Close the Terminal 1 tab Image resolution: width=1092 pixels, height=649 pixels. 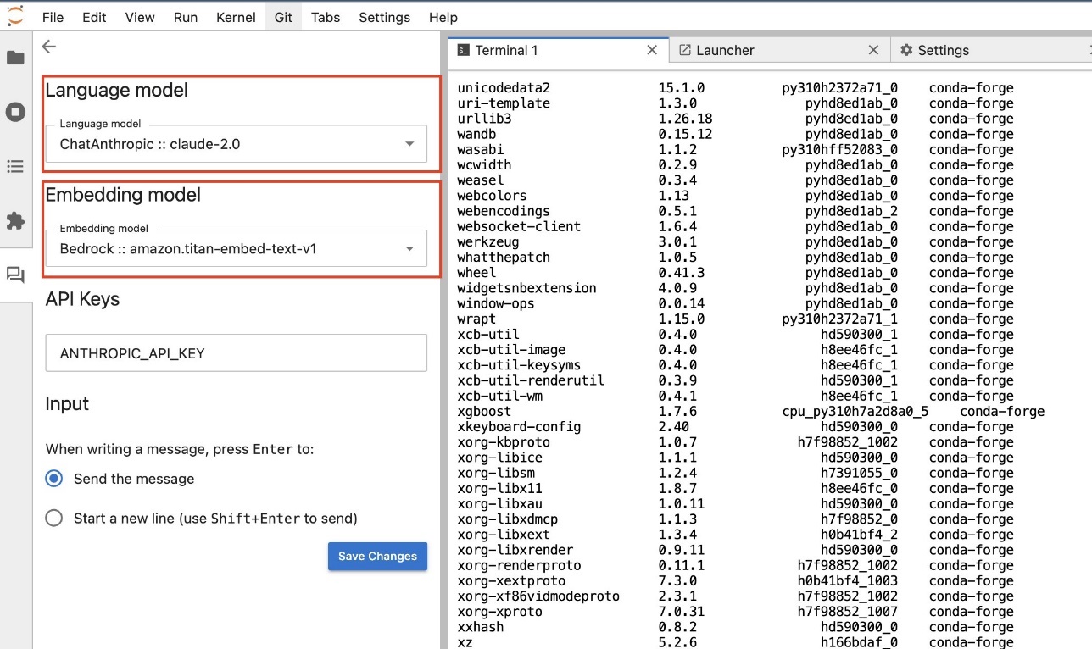(x=652, y=50)
